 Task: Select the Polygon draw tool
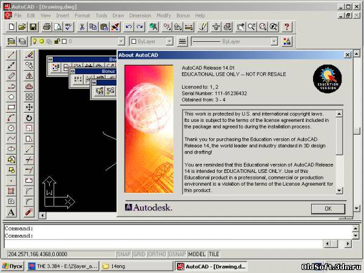point(11,96)
